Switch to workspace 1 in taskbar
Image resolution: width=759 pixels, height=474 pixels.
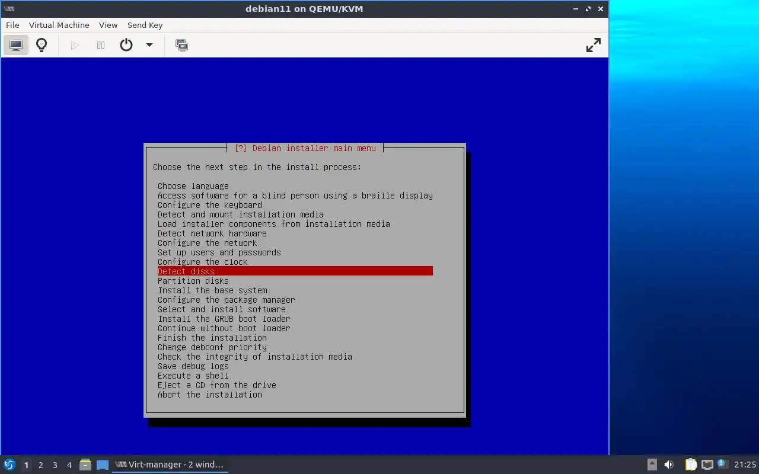[x=26, y=465]
